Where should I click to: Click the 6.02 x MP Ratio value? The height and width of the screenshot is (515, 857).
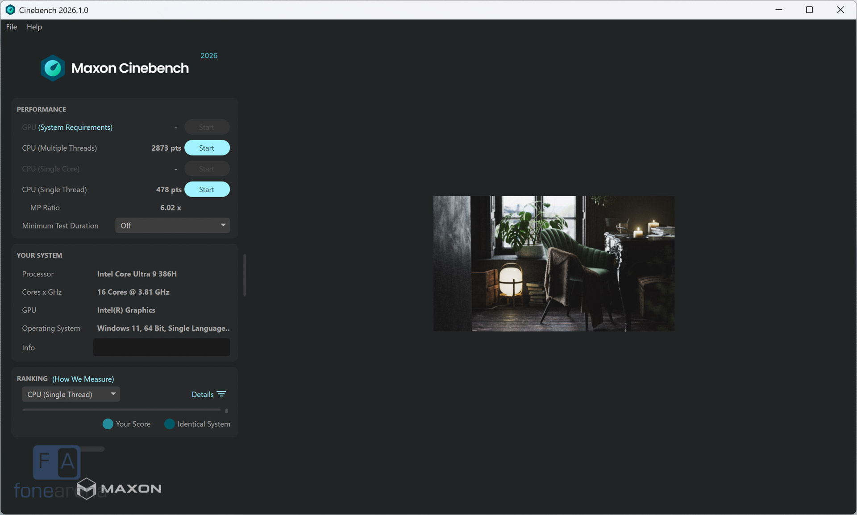[x=171, y=208]
